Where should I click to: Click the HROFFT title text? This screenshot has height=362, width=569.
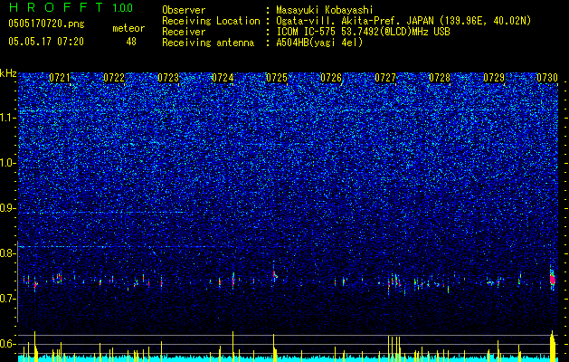coord(56,7)
